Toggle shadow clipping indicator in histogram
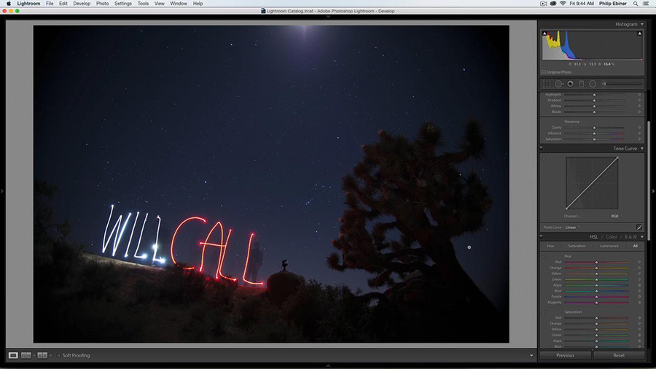 pos(544,34)
